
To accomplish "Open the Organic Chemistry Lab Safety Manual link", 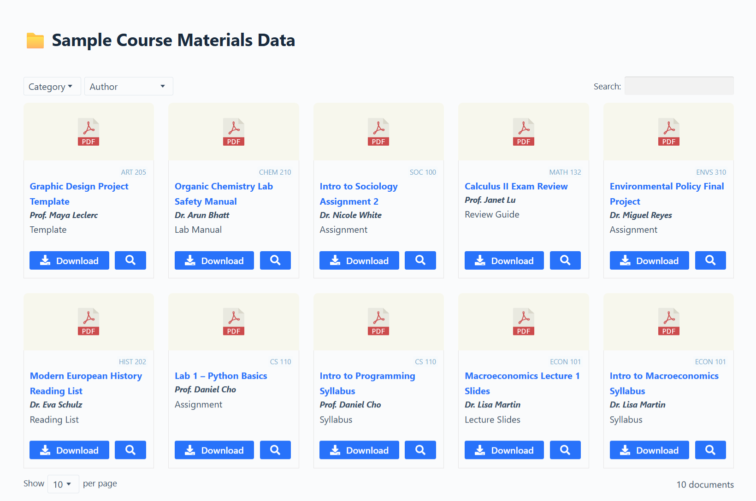I will click(224, 194).
